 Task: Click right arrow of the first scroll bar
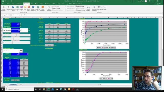tap(29, 35)
